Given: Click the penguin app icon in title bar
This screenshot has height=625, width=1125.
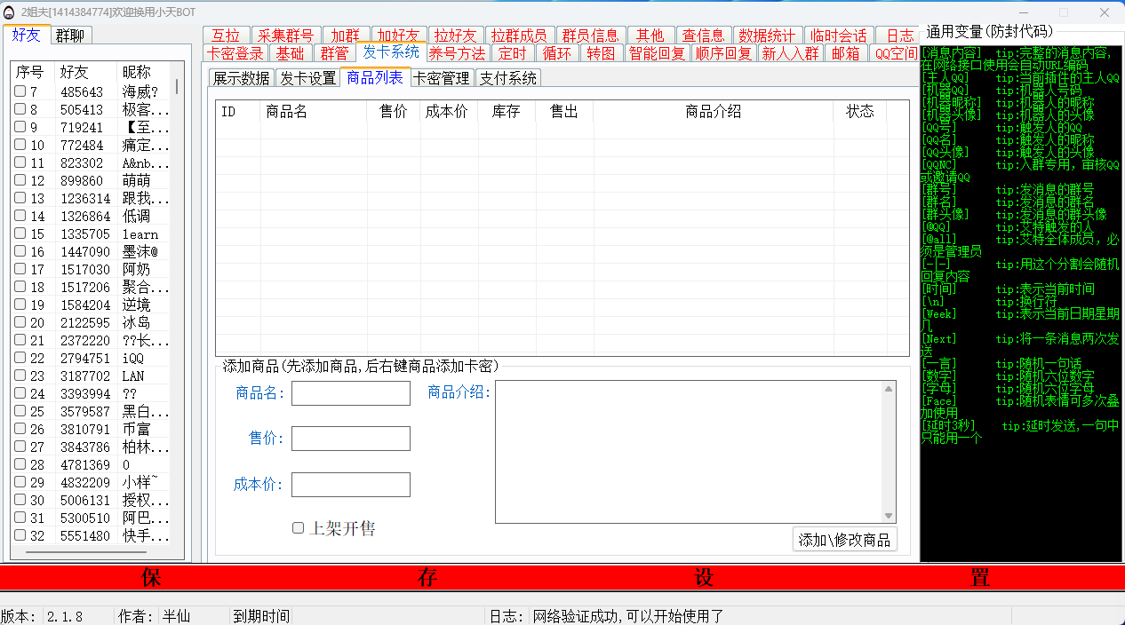Looking at the screenshot, I should pos(10,12).
